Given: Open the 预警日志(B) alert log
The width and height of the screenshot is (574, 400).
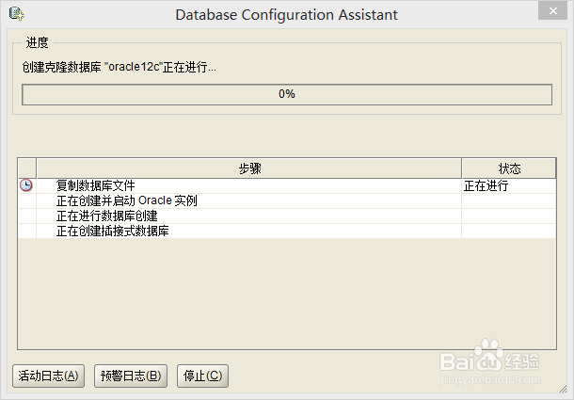Looking at the screenshot, I should click(x=131, y=376).
